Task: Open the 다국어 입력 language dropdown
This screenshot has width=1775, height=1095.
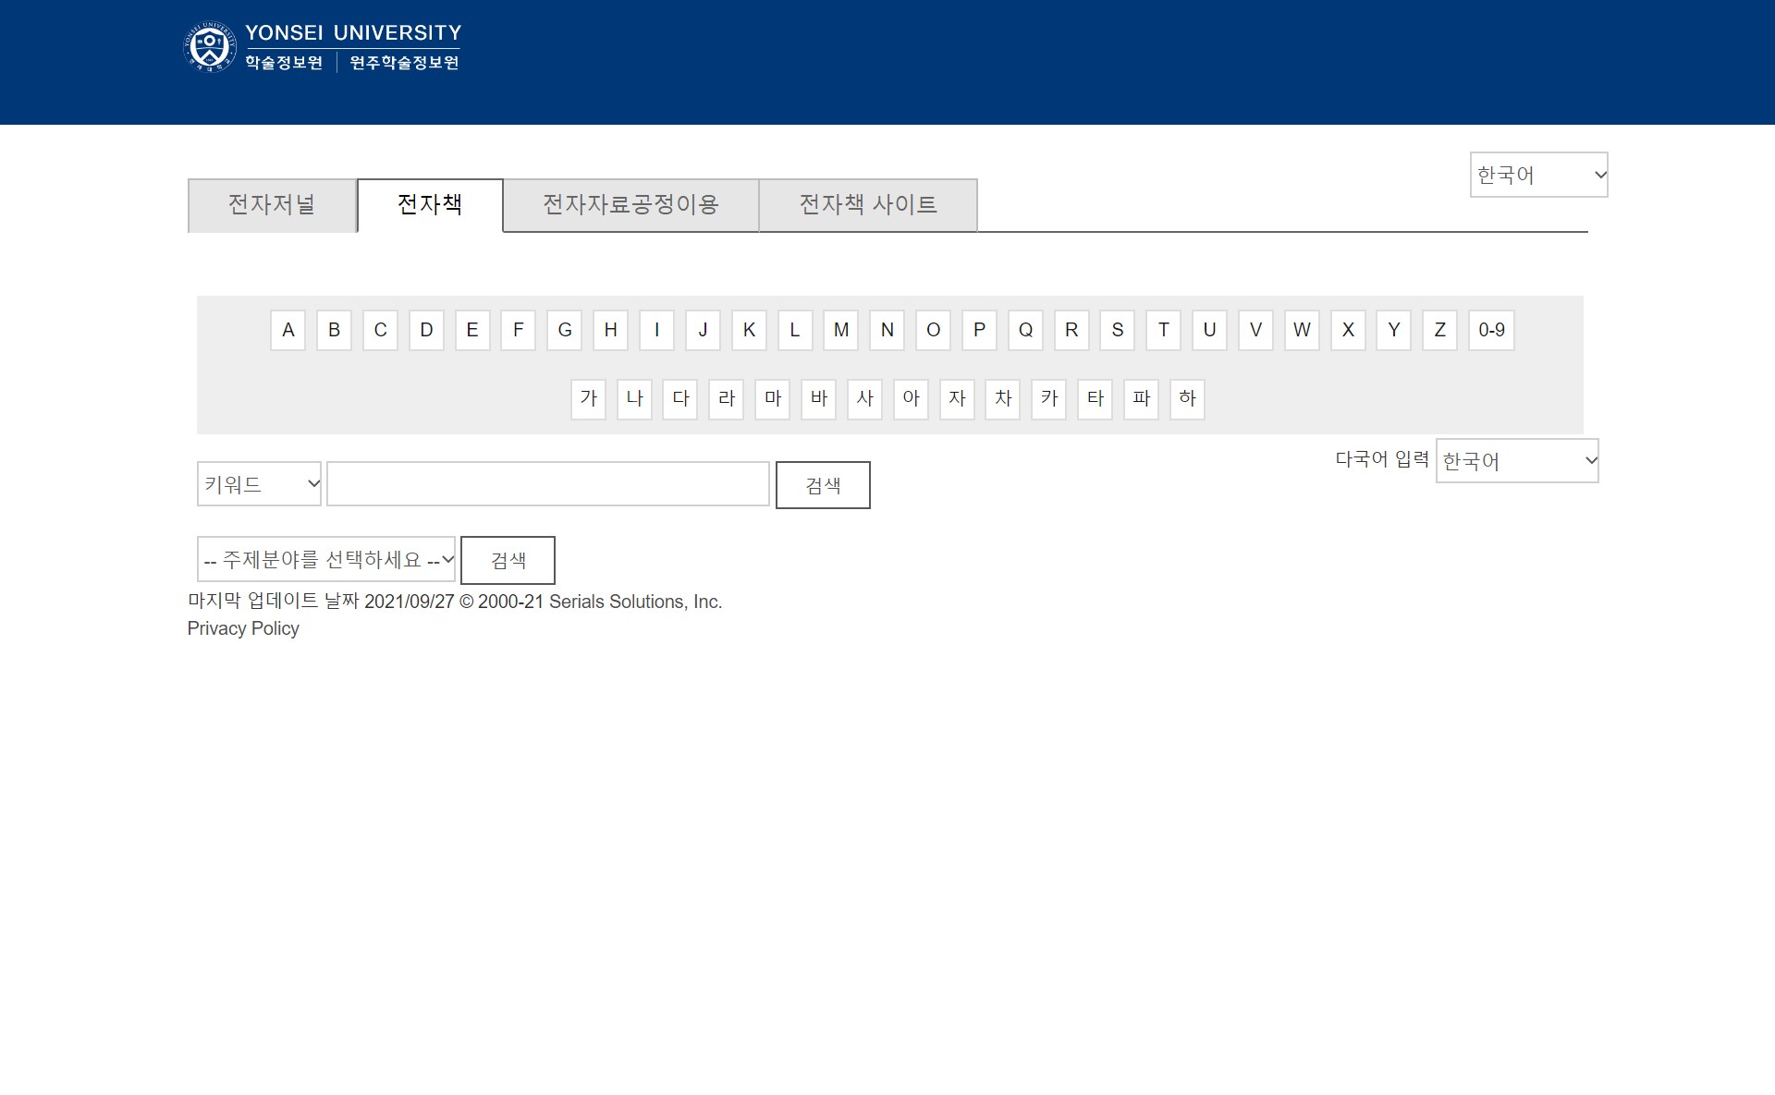Action: pyautogui.click(x=1516, y=460)
